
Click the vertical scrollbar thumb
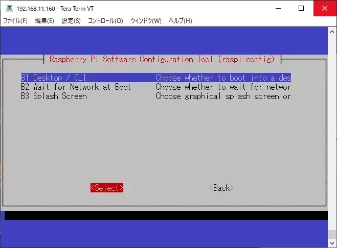332,234
